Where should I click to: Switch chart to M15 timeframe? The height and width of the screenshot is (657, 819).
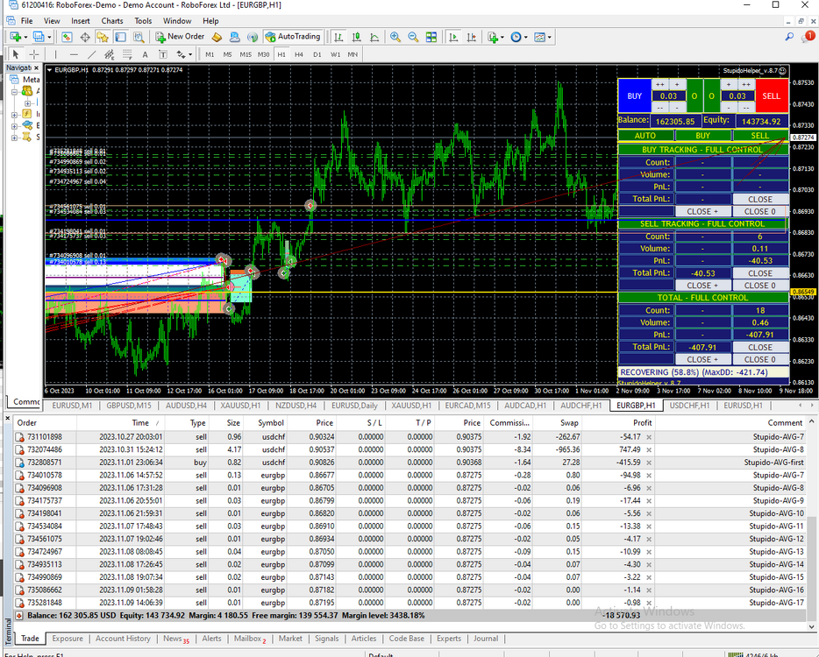pyautogui.click(x=246, y=54)
